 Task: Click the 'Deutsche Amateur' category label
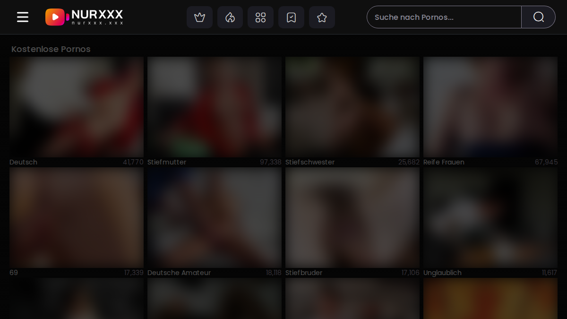(x=179, y=273)
